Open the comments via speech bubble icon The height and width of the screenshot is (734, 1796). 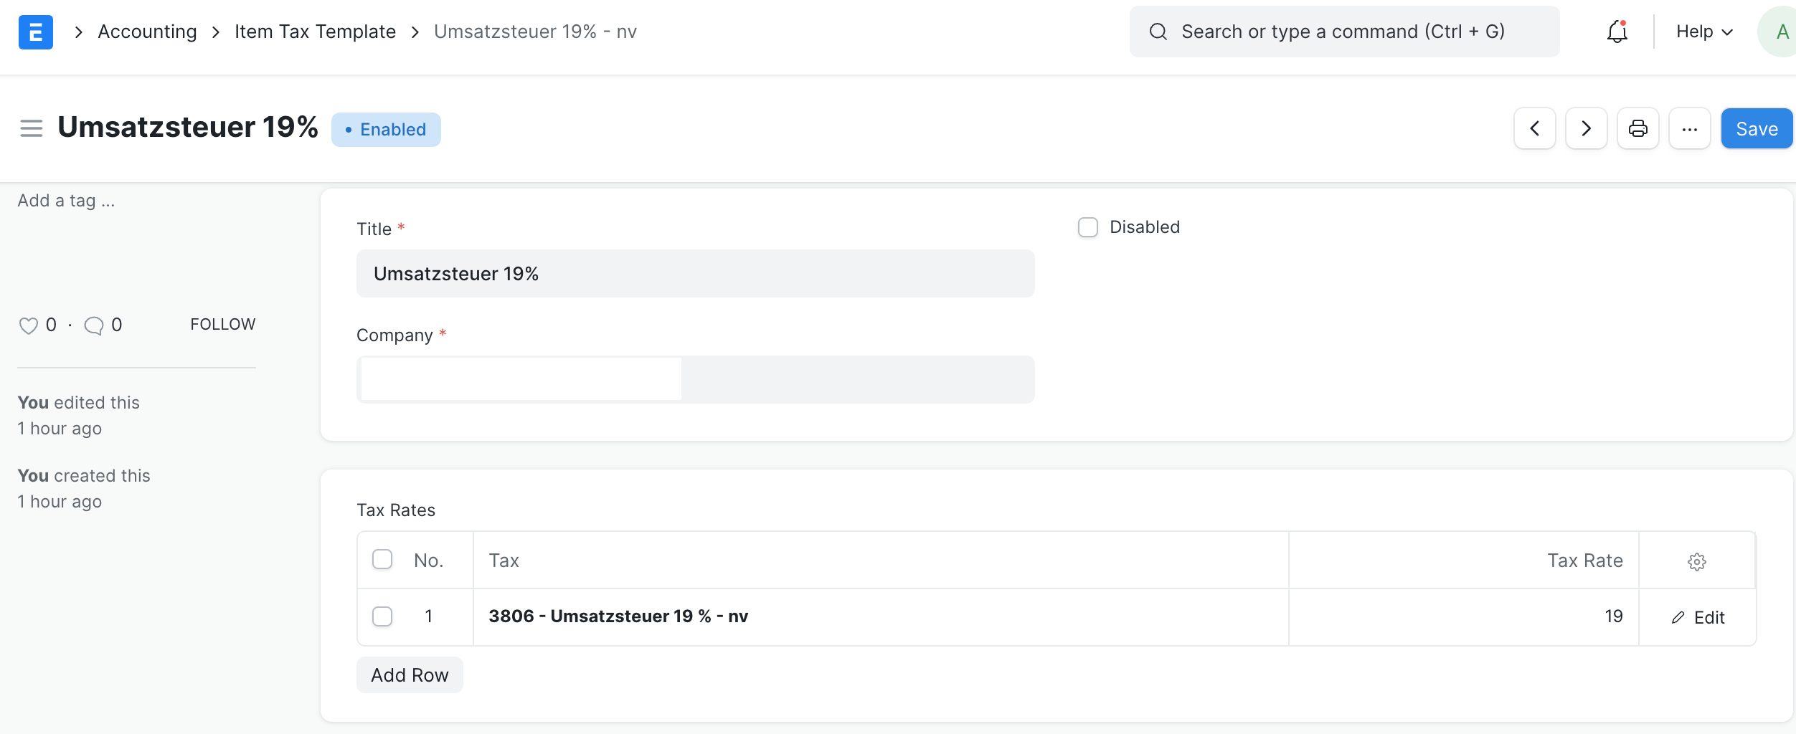point(94,325)
